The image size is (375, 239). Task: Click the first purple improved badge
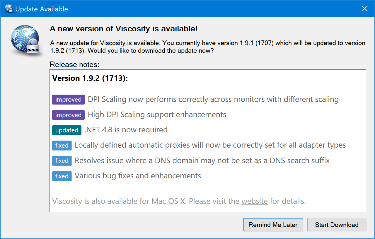point(68,100)
